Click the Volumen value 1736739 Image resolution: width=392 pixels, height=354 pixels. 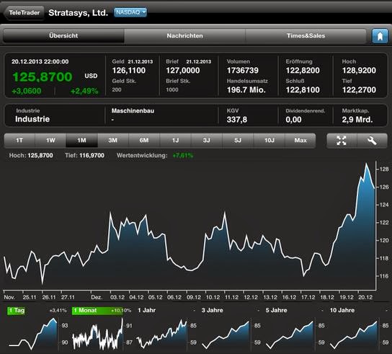[243, 71]
